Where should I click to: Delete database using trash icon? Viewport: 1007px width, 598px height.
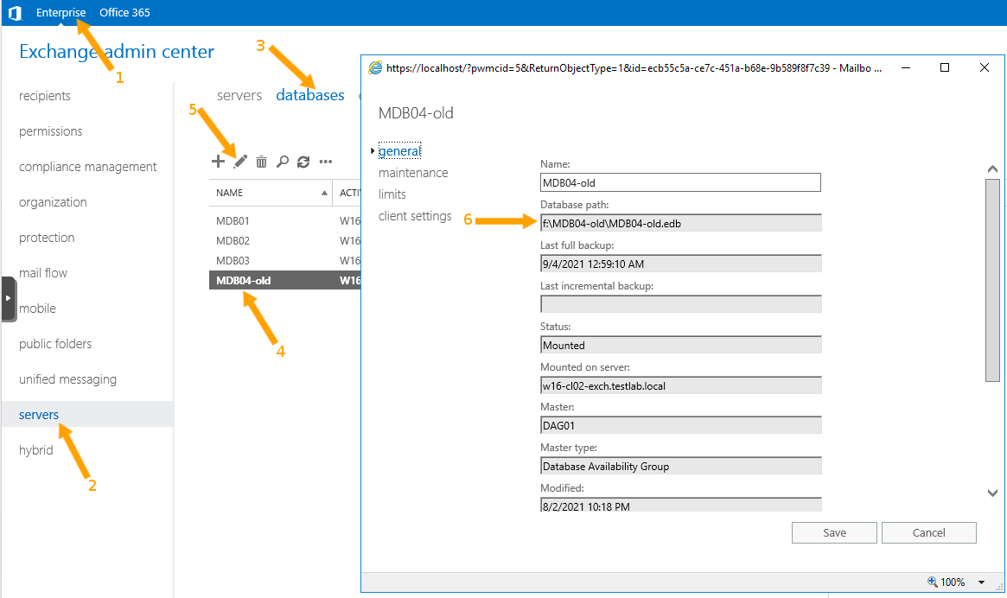261,162
